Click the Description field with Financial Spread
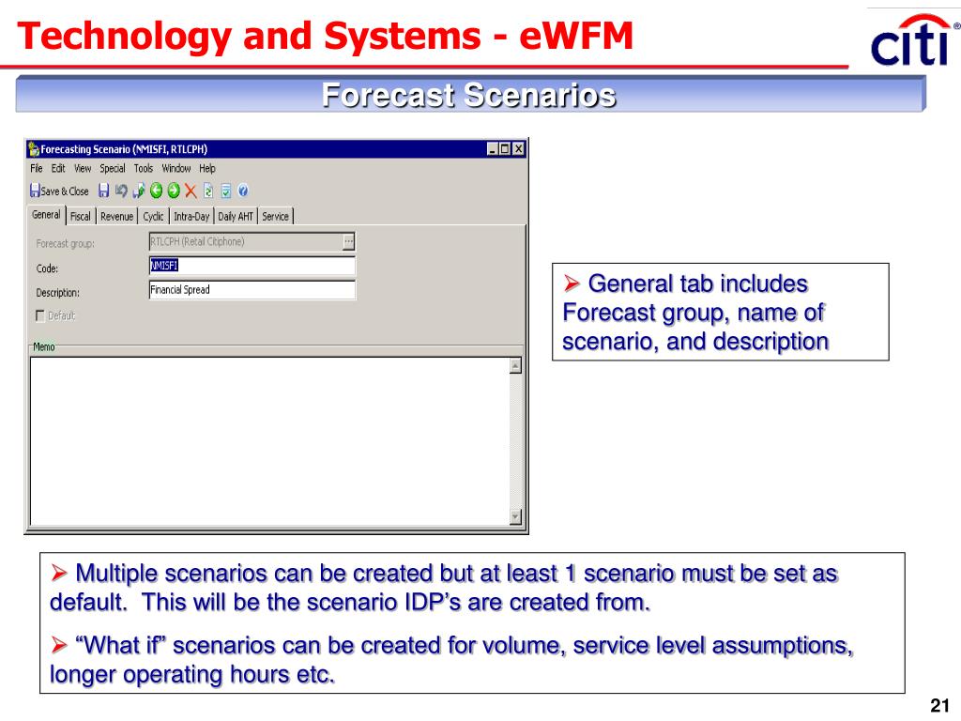961x721 pixels. pos(252,290)
